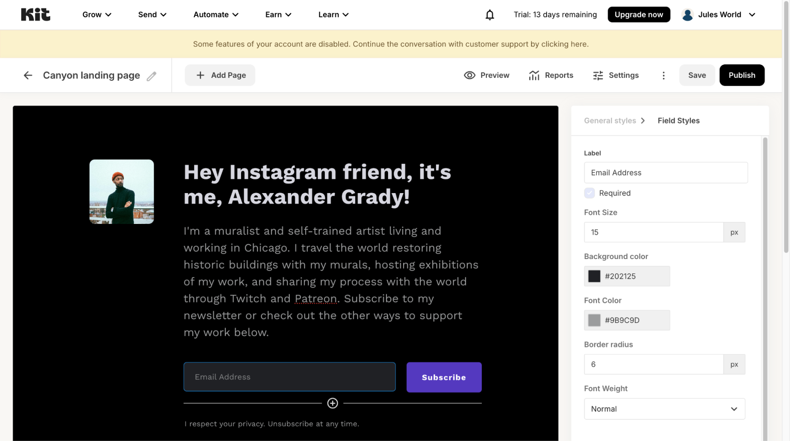Click Upgrade now button

pos(639,15)
